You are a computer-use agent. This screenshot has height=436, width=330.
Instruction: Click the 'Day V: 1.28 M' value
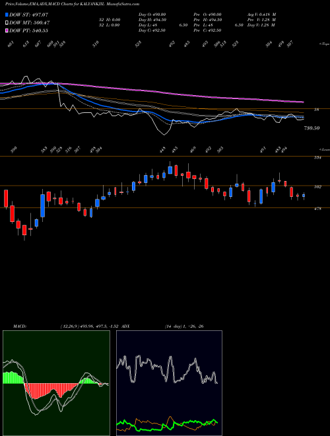[x=262, y=25]
